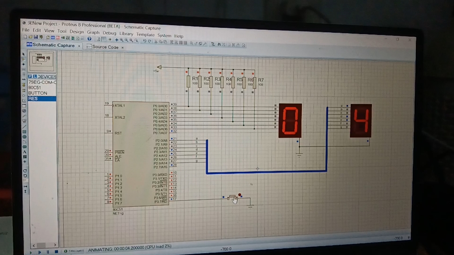Toggle the grid display toolbar icon
The width and height of the screenshot is (454, 255).
(x=103, y=39)
